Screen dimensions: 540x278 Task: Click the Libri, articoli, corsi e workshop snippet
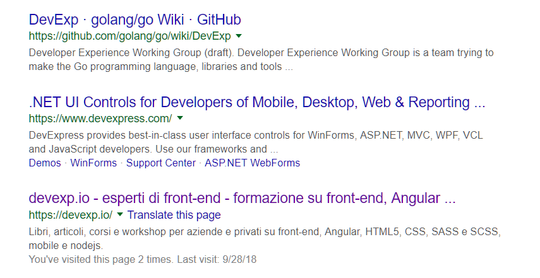265,232
